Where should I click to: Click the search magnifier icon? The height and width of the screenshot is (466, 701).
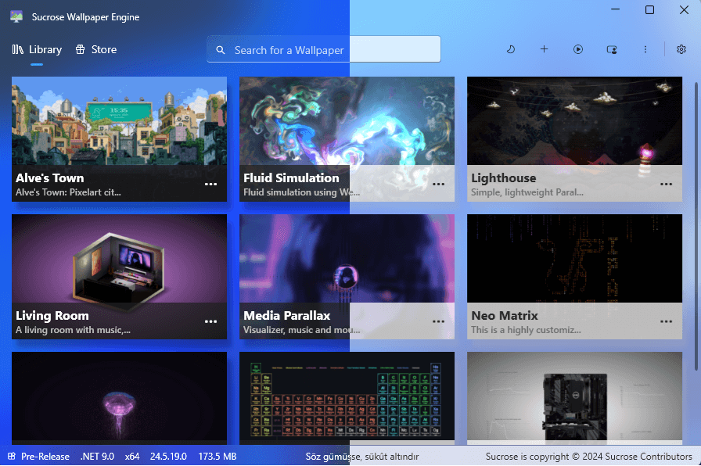[221, 50]
